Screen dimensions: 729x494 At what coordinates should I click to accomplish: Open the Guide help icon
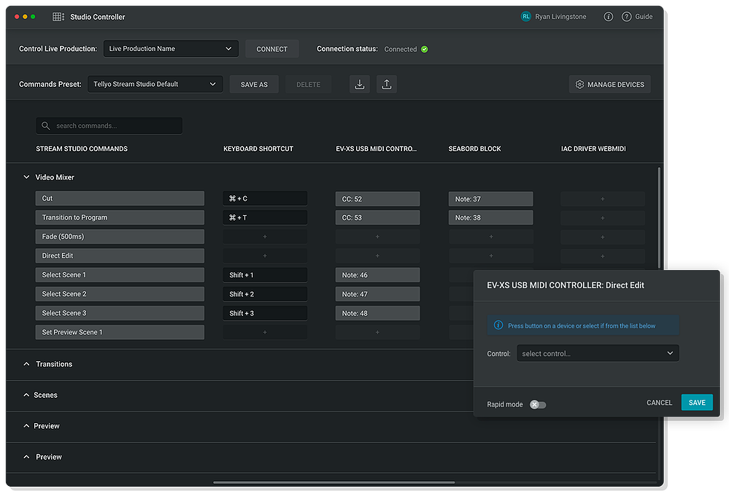point(626,17)
